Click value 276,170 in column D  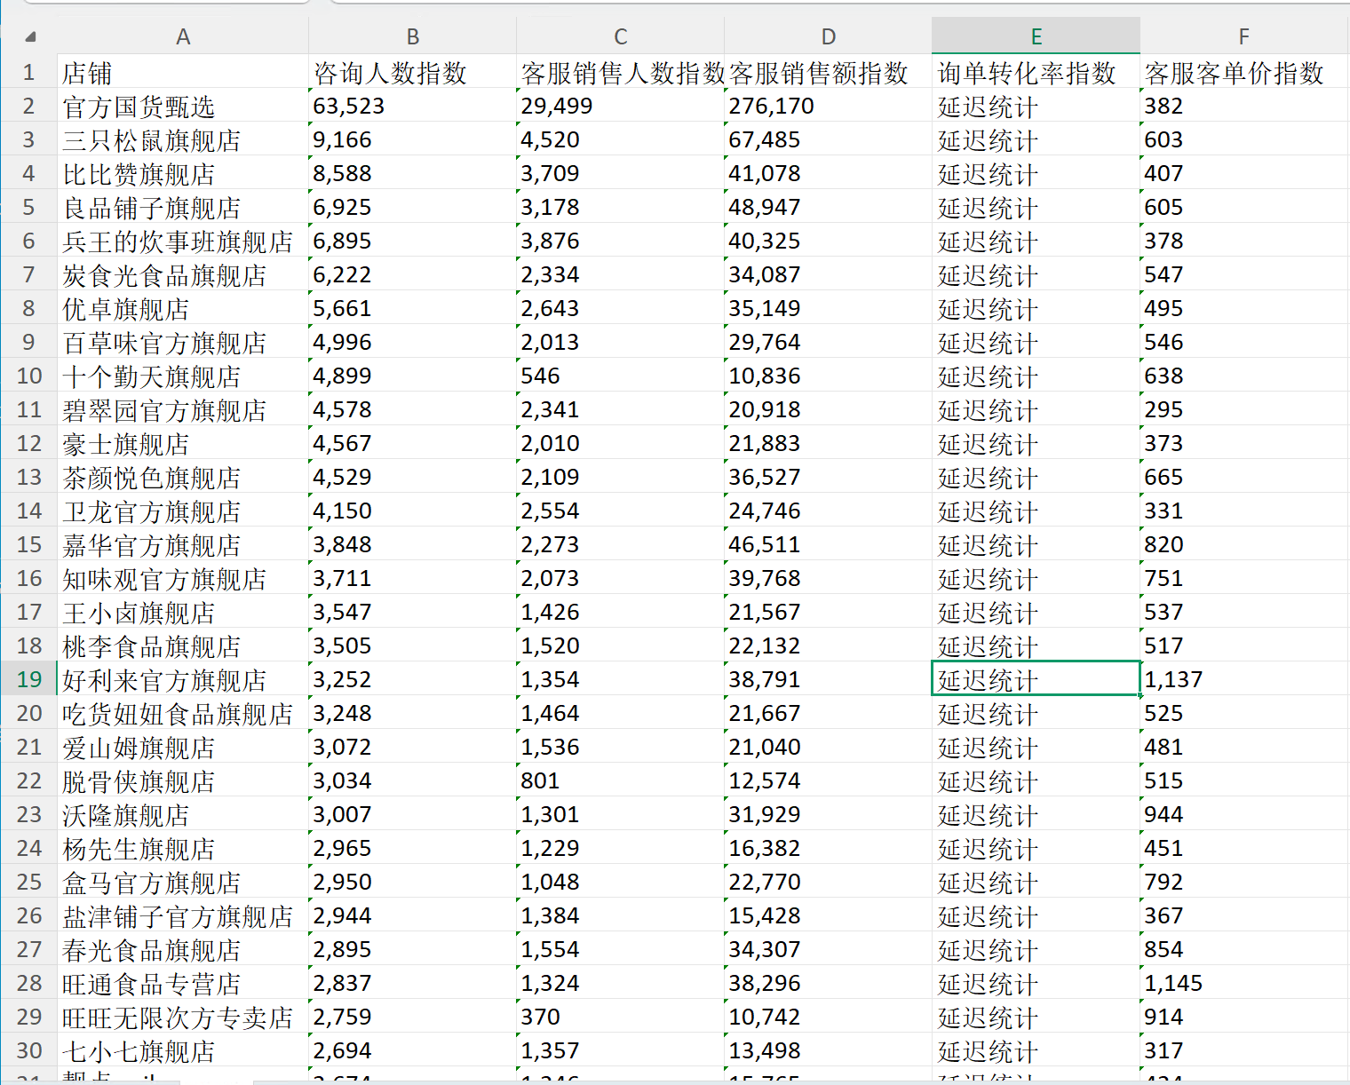coord(772,107)
